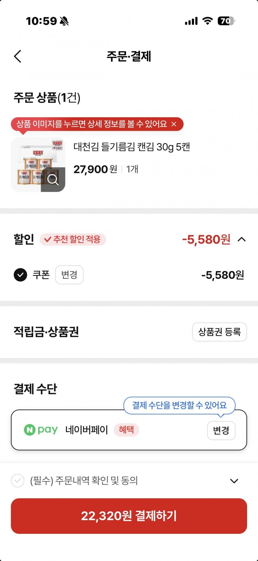258x561 pixels.
Task: Tap the 혜택 badge for 네이버페이
Action: coord(126,430)
